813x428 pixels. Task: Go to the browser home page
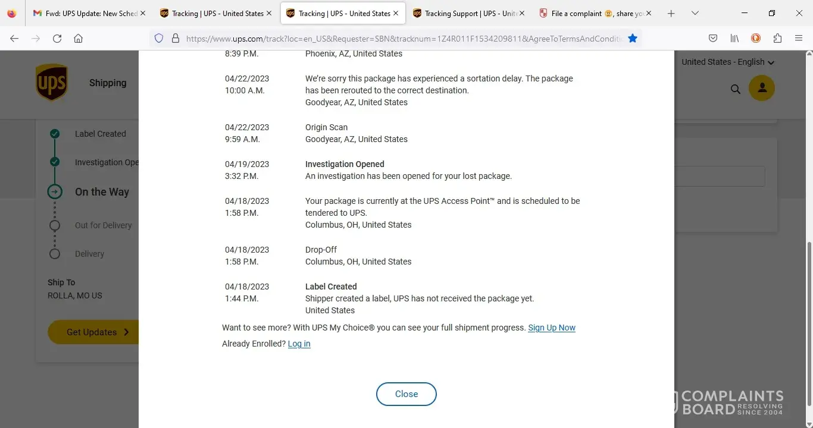click(78, 38)
